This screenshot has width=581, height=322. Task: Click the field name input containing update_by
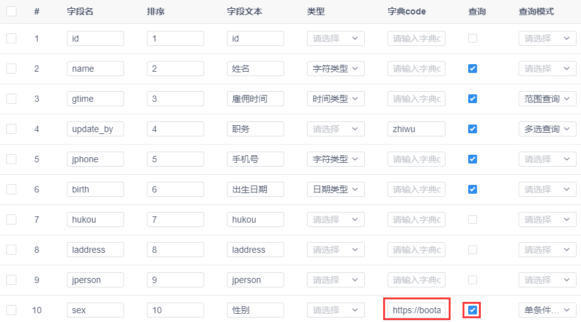tap(95, 129)
